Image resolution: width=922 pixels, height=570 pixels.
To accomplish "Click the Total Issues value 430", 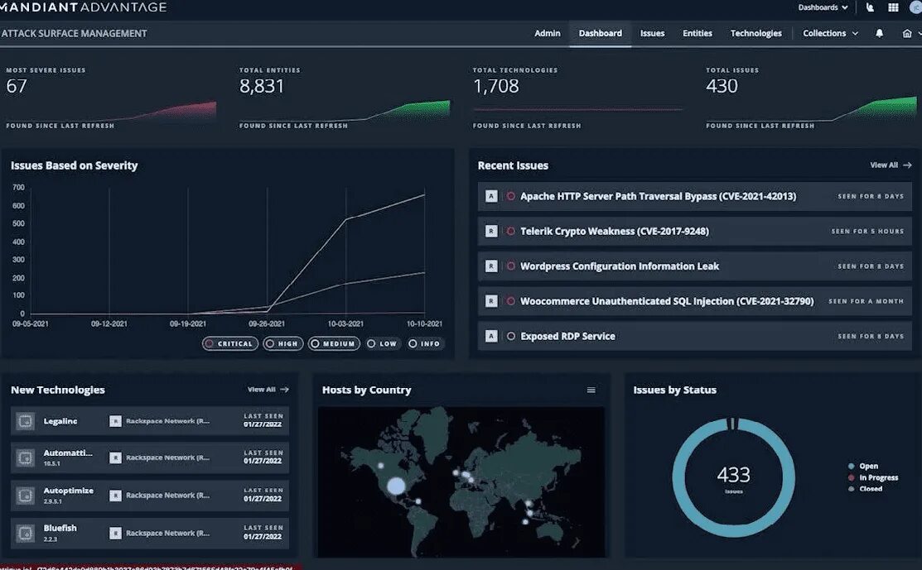I will (x=722, y=86).
